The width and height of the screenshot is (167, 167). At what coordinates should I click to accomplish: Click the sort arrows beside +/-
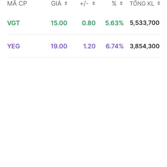[x=94, y=4]
